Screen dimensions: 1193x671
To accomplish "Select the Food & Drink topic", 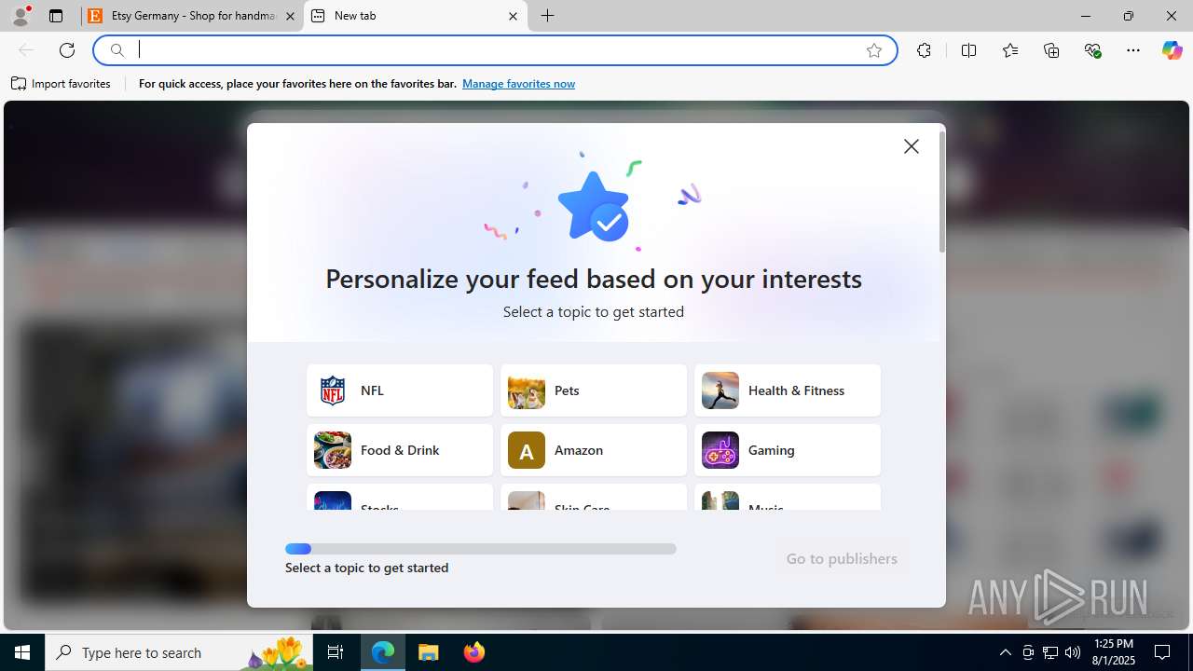I will [x=400, y=450].
